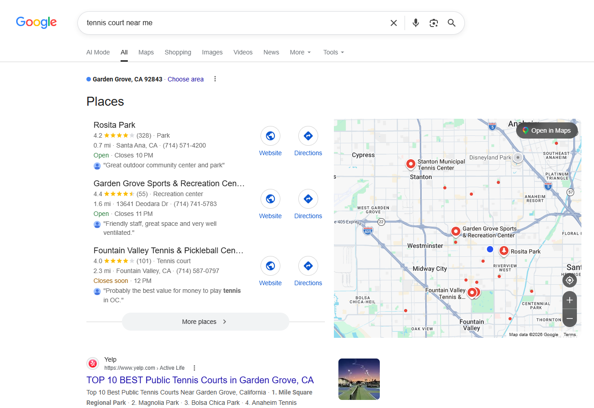Image resolution: width=594 pixels, height=408 pixels.
Task: Get directions to Rosita Park
Action: (x=308, y=136)
